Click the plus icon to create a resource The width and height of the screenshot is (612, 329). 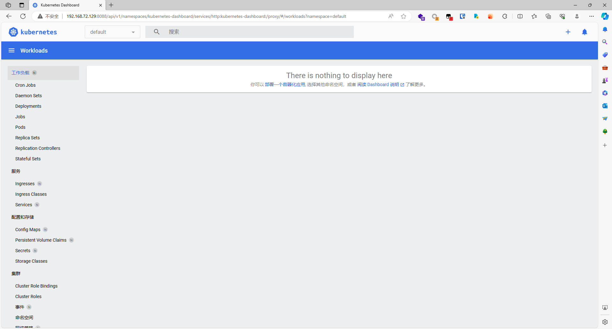568,32
